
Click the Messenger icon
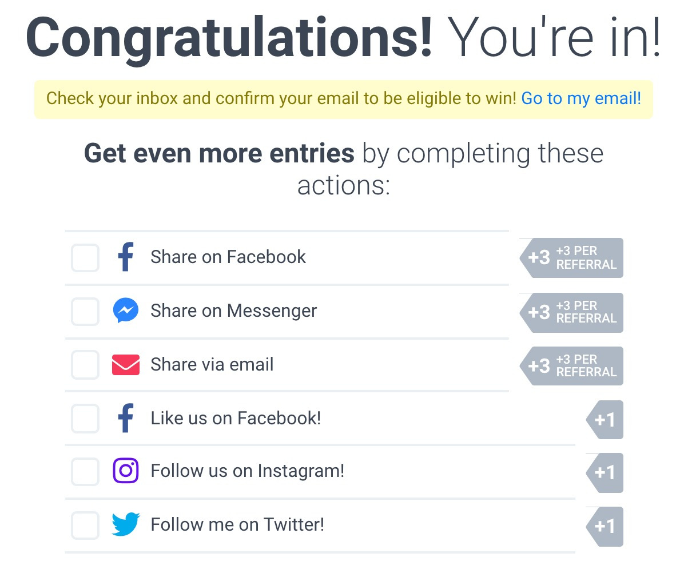pyautogui.click(x=125, y=311)
